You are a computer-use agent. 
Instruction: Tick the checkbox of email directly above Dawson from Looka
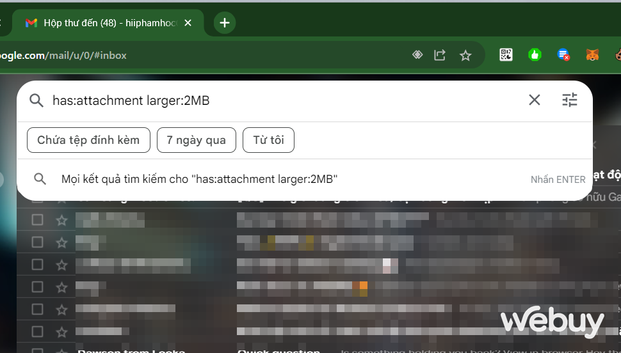coord(37,331)
